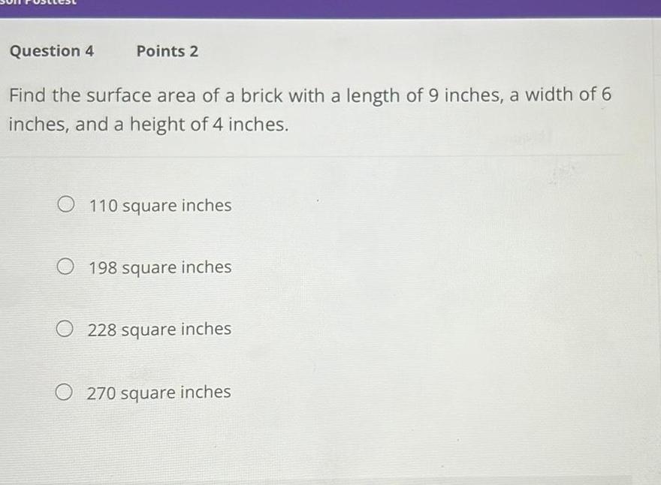
Task: Click the 110 square inches answer text
Action: pos(160,206)
